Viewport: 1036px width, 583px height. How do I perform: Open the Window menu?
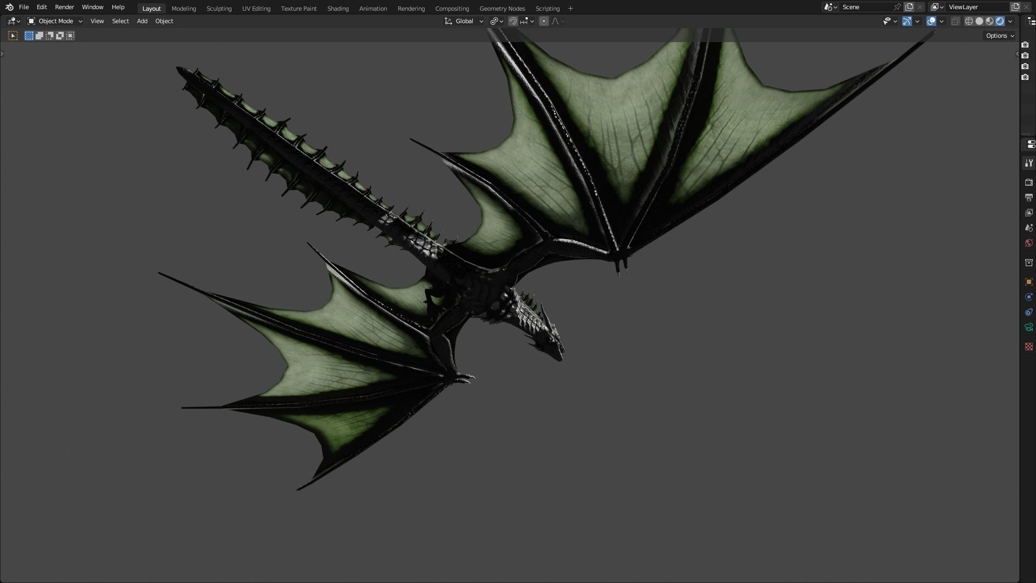92,7
